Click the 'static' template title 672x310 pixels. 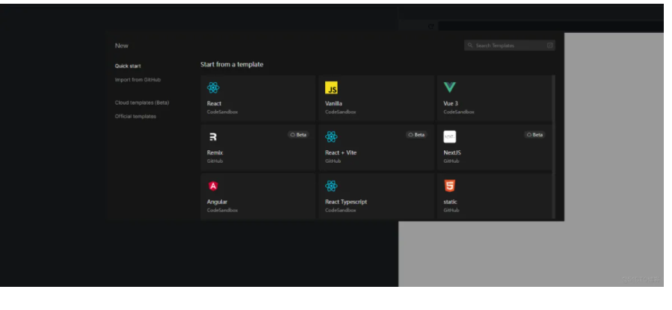point(451,202)
